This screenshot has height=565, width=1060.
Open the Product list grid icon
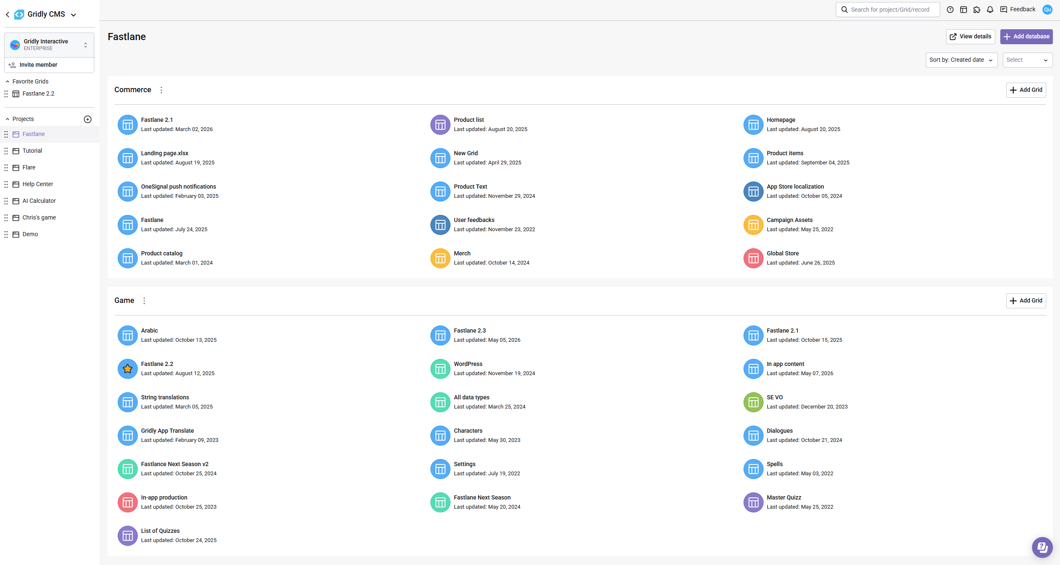pos(440,125)
